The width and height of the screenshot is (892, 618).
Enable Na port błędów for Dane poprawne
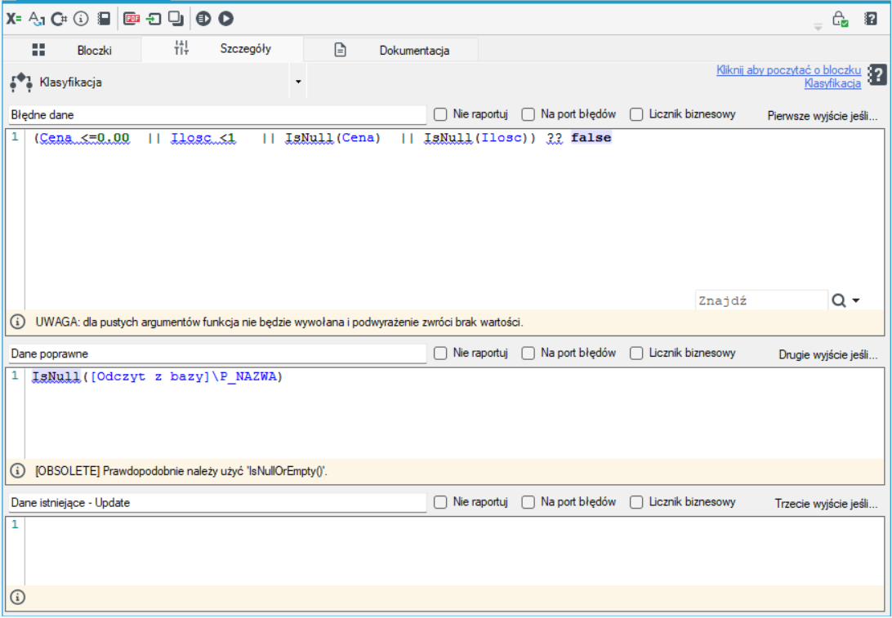tap(529, 353)
